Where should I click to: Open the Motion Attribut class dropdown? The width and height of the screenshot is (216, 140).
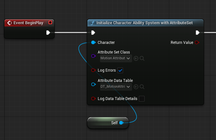(115, 58)
